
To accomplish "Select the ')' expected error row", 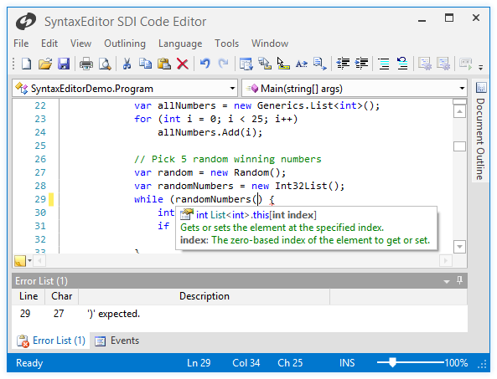I will 240,314.
